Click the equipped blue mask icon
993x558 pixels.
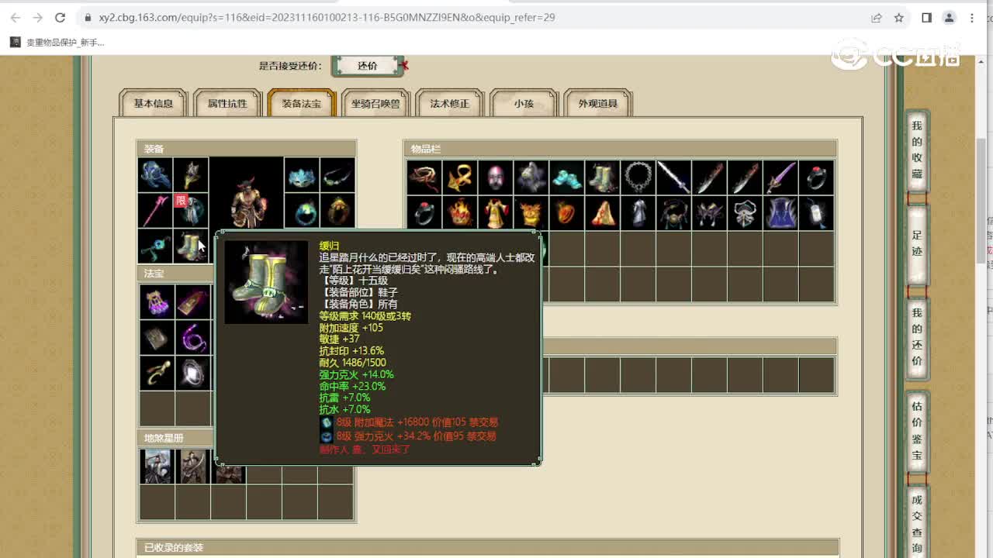click(x=302, y=175)
